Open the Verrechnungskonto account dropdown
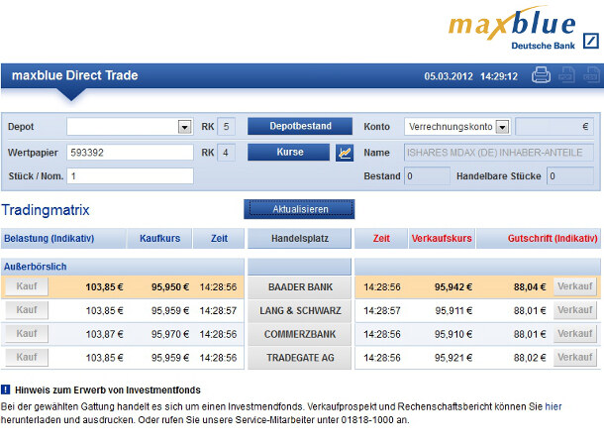Viewport: 604px width, 446px height. [x=502, y=127]
